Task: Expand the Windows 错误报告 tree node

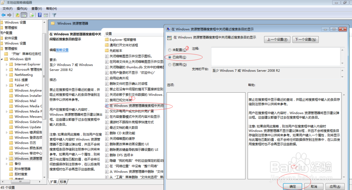Action: [6, 132]
